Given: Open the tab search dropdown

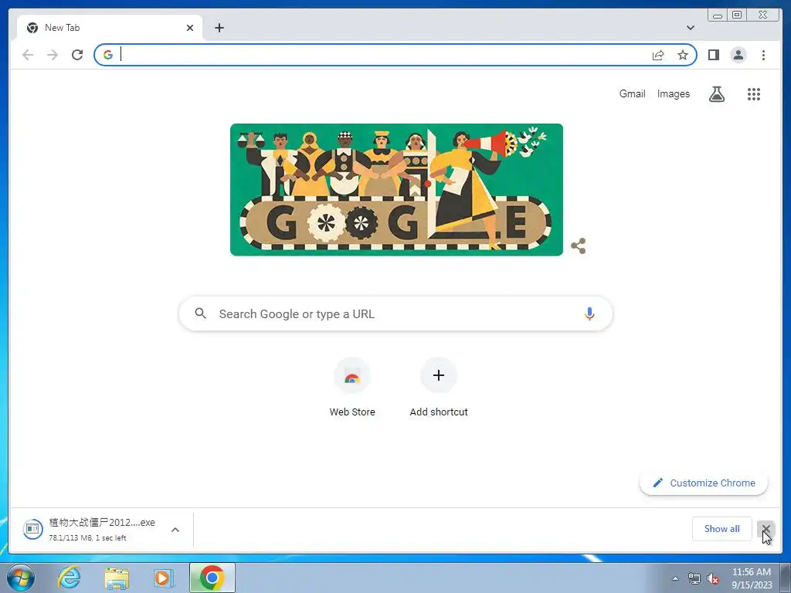Looking at the screenshot, I should (x=690, y=28).
